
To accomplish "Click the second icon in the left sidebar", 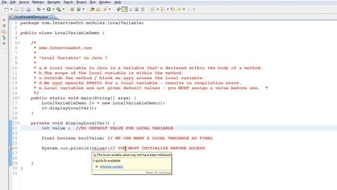I will (x=4, y=26).
